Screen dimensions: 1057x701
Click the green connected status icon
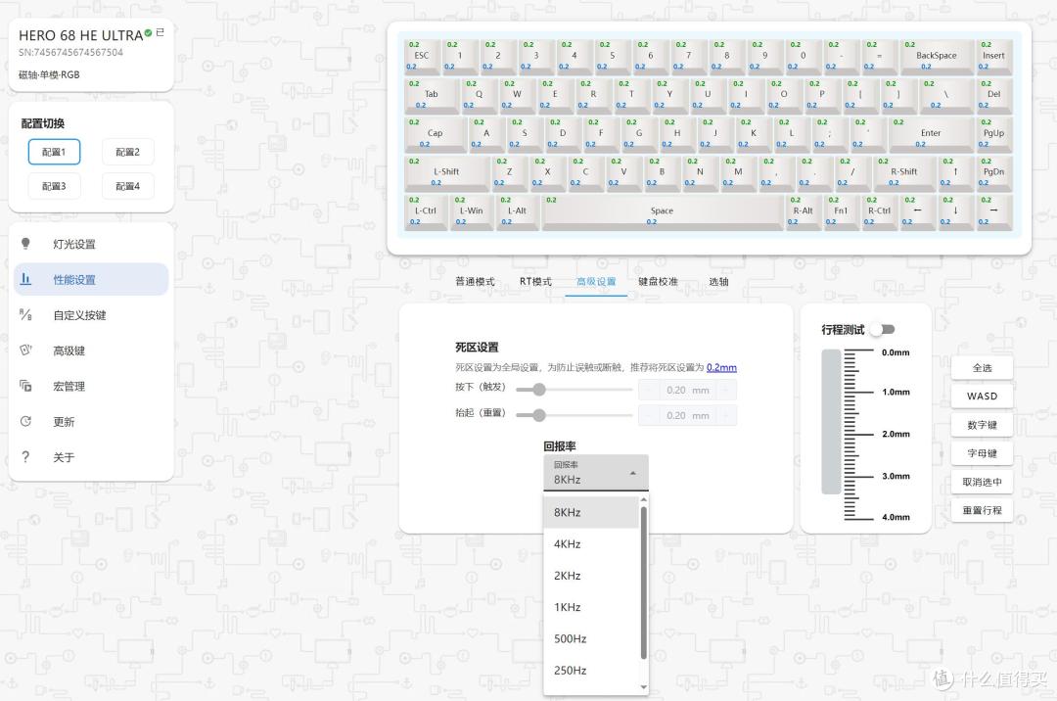[x=149, y=32]
